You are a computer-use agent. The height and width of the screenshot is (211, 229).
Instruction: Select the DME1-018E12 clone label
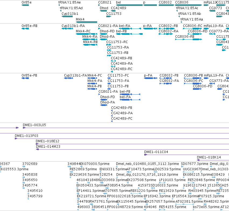(47, 141)
